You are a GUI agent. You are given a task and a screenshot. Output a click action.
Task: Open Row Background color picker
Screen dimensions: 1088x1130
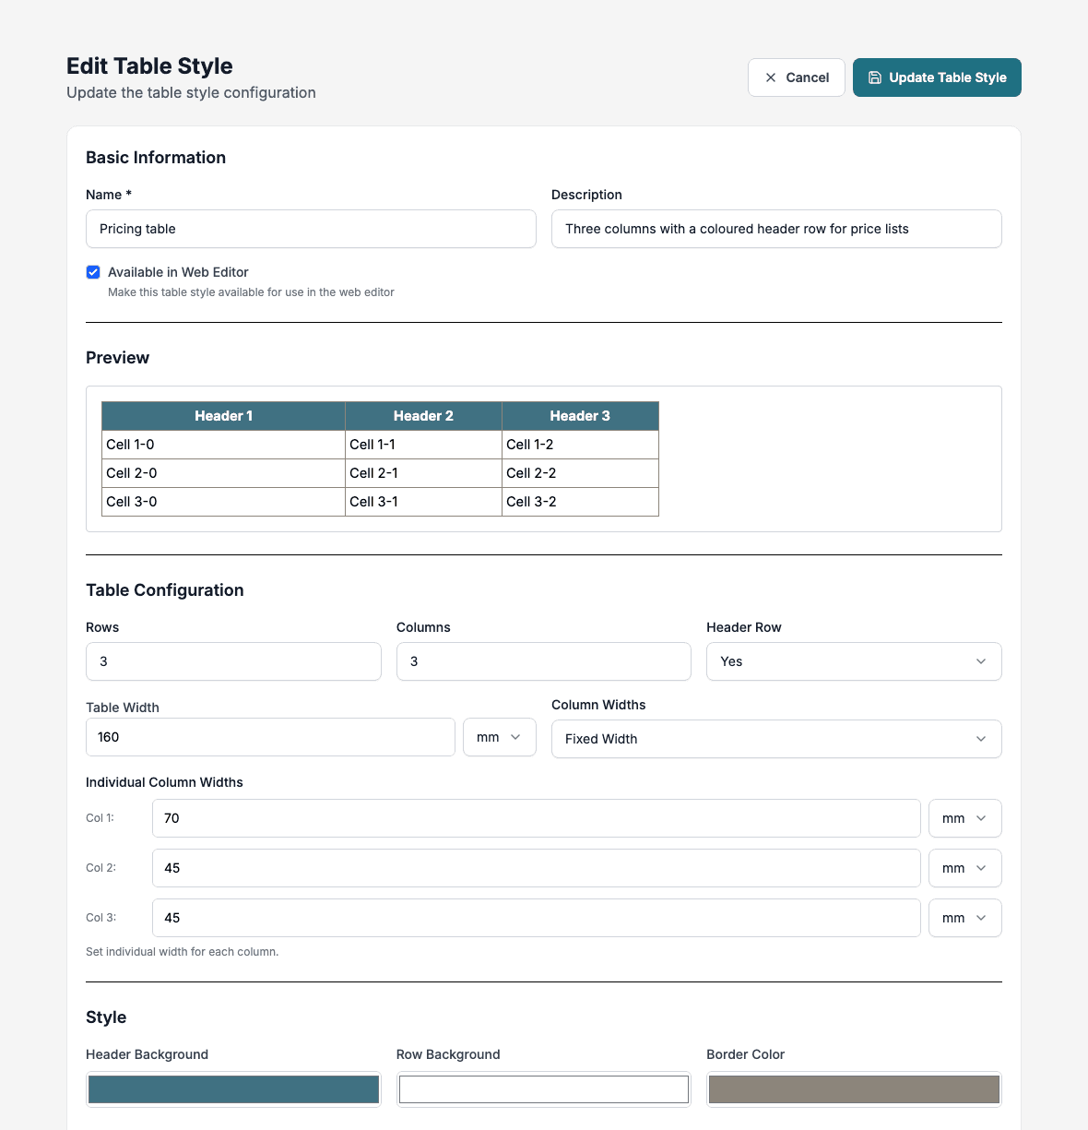coord(544,1089)
